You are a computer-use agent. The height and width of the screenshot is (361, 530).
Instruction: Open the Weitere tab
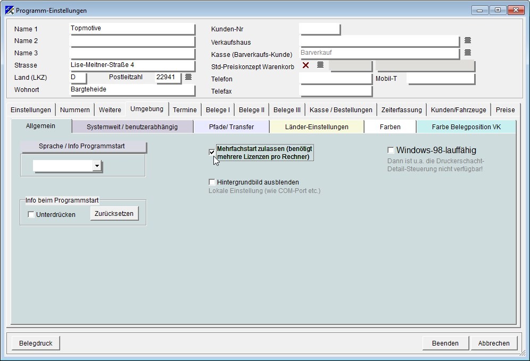(x=110, y=110)
